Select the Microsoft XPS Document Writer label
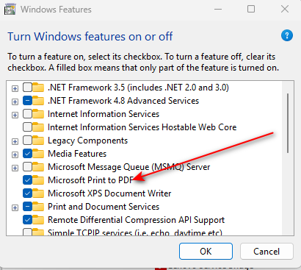This screenshot has height=270, width=301. [x=109, y=193]
